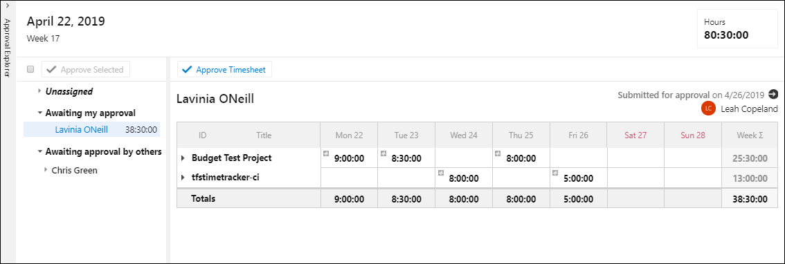Toggle the select-all checkbox beside Approve Selected

30,69
